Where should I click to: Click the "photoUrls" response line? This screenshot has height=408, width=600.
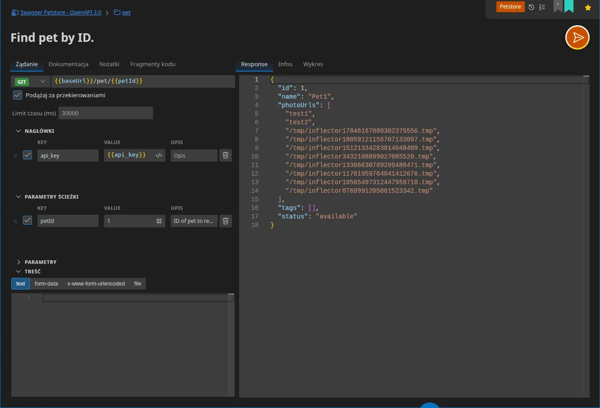click(x=305, y=105)
